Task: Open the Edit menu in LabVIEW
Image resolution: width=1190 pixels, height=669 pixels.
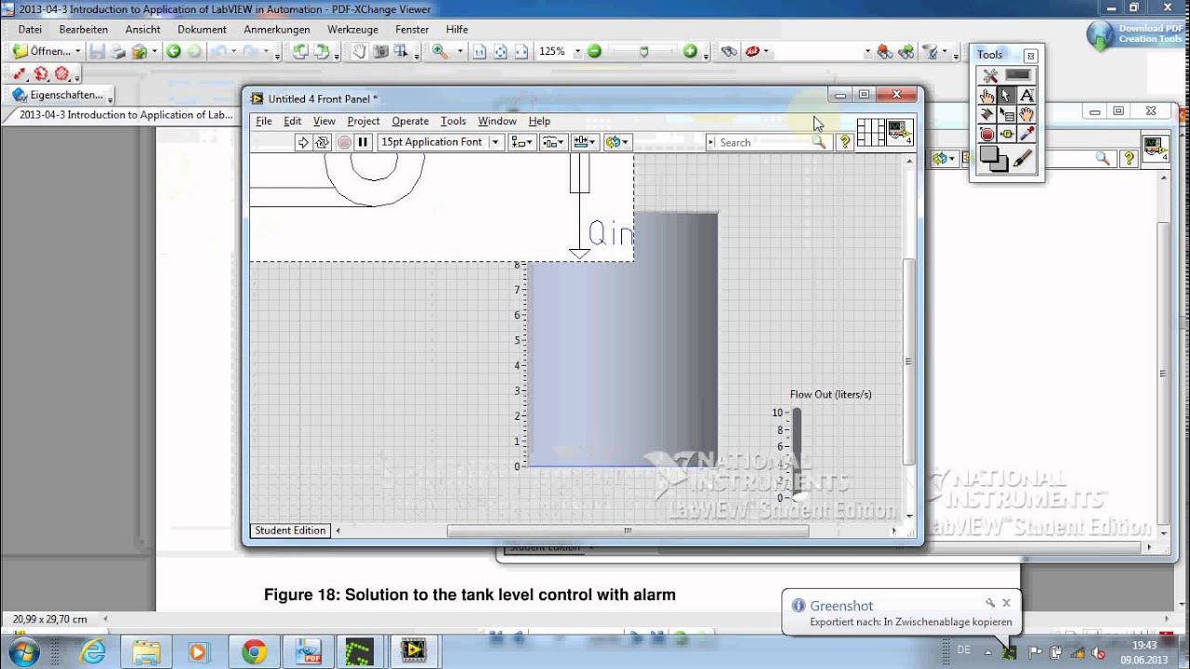Action: coord(292,121)
